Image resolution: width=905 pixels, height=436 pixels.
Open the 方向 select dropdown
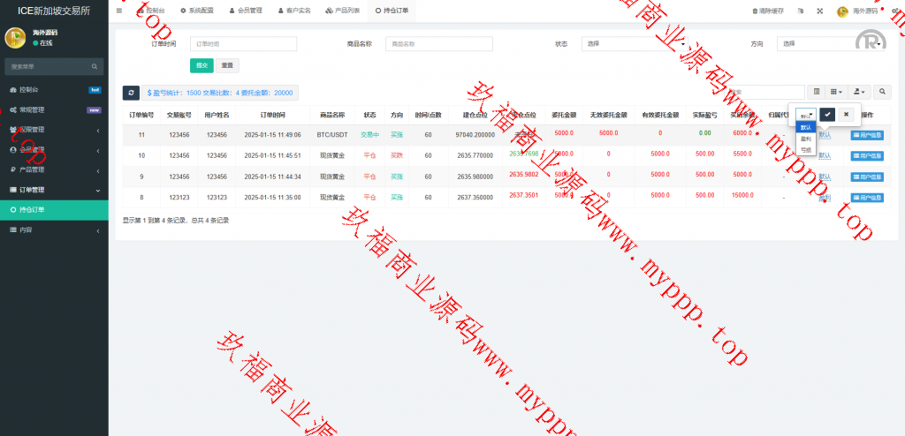(831, 43)
